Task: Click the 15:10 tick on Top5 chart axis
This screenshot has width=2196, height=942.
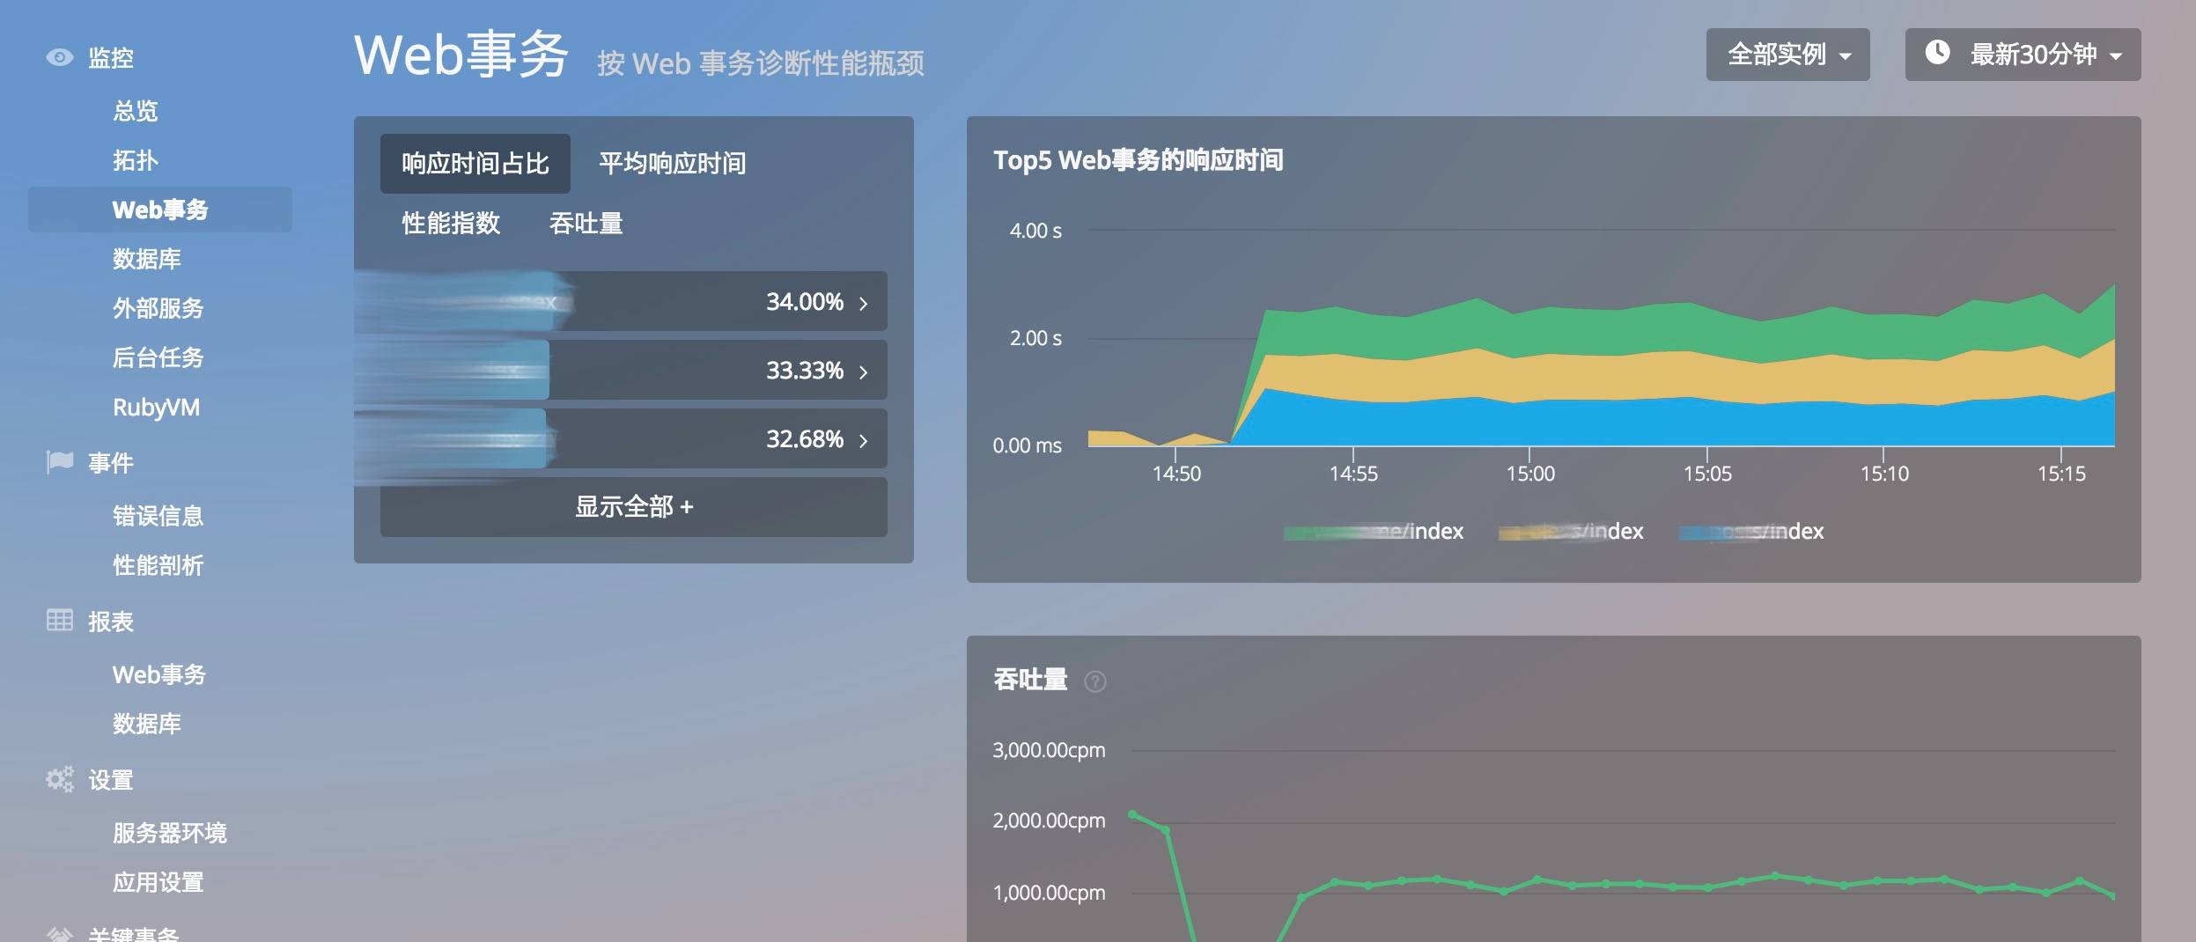Action: [1884, 474]
